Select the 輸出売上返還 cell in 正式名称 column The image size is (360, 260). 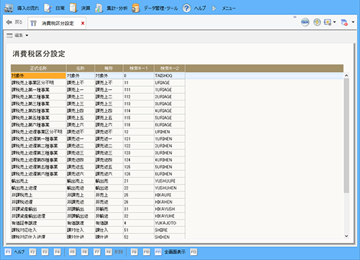point(38,188)
